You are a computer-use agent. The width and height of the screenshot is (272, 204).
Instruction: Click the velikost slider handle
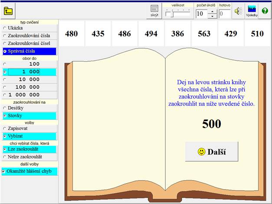[172, 14]
